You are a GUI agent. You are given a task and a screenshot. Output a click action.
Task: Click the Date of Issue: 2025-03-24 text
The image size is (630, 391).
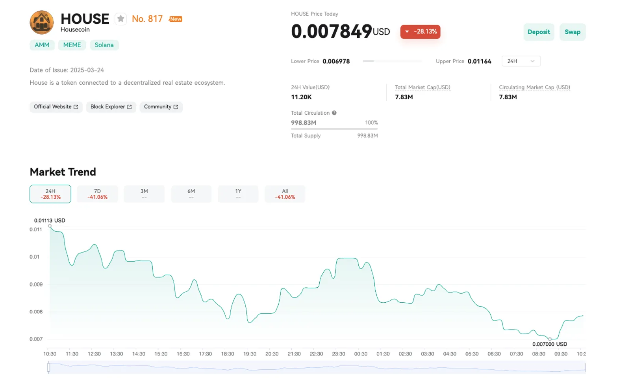coord(67,70)
